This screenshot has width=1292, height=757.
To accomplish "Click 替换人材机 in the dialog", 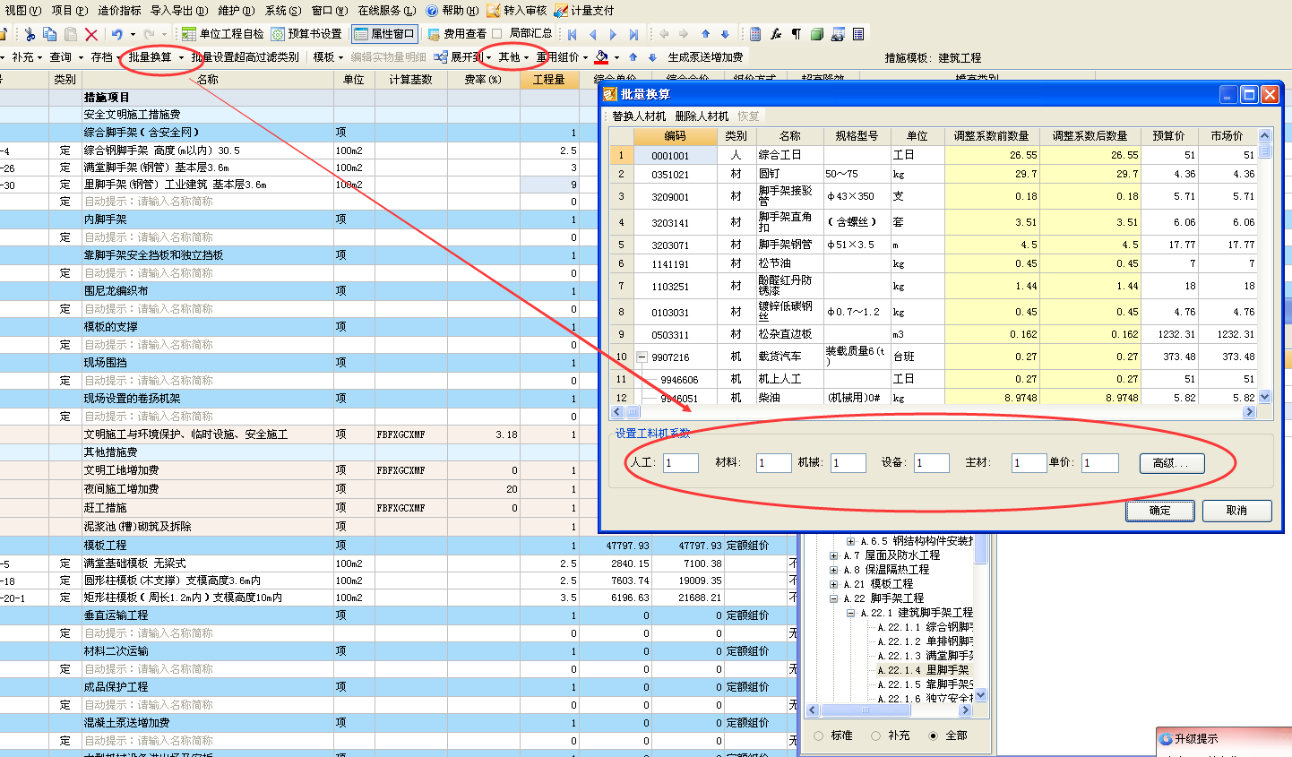I will pos(639,116).
